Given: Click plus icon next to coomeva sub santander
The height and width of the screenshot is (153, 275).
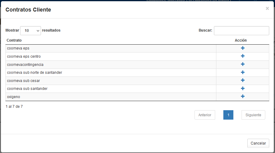Looking at the screenshot, I should click(242, 88).
